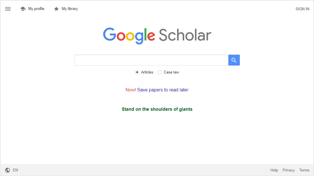Click the Case law label text
Screen dimensions: 314x176
point(171,72)
